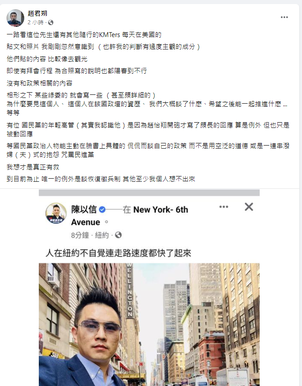This screenshot has height=386, width=302.
Task: Close the embedded post with the X icon
Action: [249, 207]
